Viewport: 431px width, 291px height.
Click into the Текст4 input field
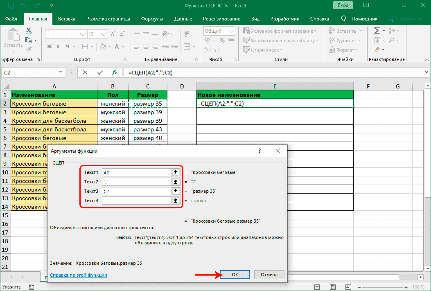click(x=136, y=201)
